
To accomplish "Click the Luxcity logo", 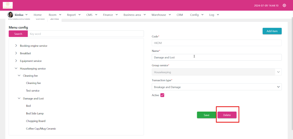I will [x=8, y=5].
